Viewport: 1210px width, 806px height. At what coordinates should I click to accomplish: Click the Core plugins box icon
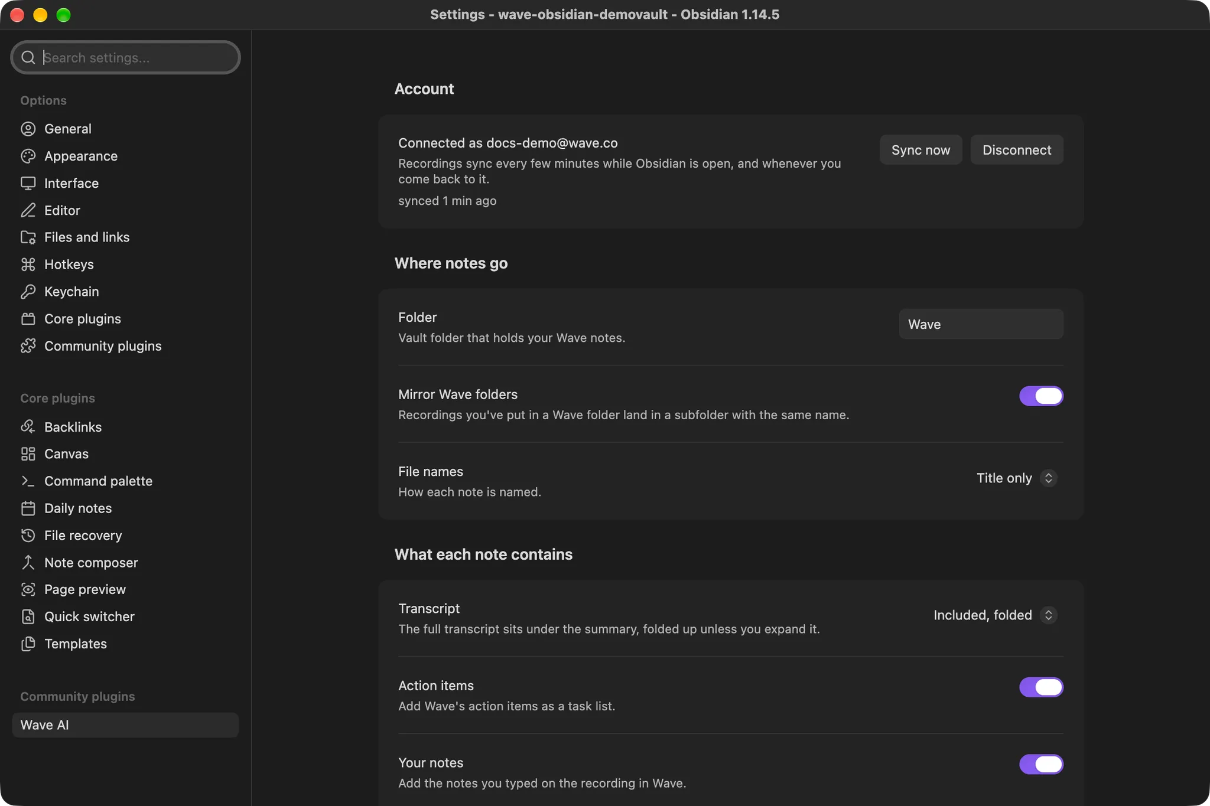click(x=28, y=319)
